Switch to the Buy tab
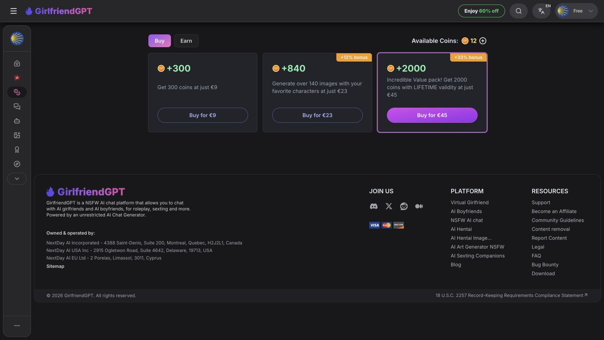This screenshot has height=340, width=604. point(159,41)
